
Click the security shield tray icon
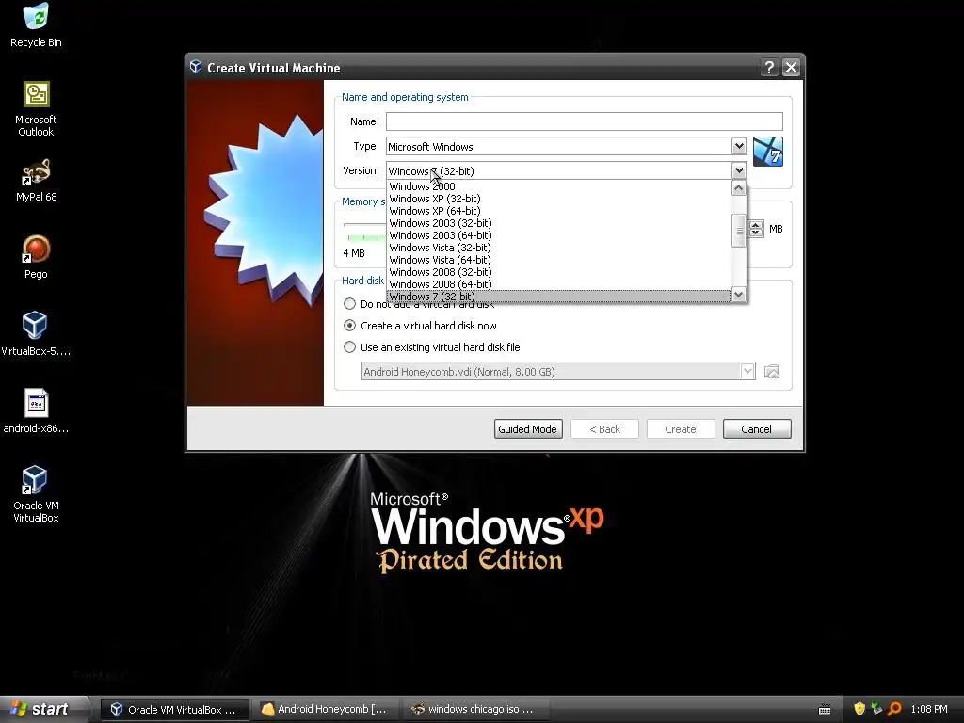click(x=860, y=709)
